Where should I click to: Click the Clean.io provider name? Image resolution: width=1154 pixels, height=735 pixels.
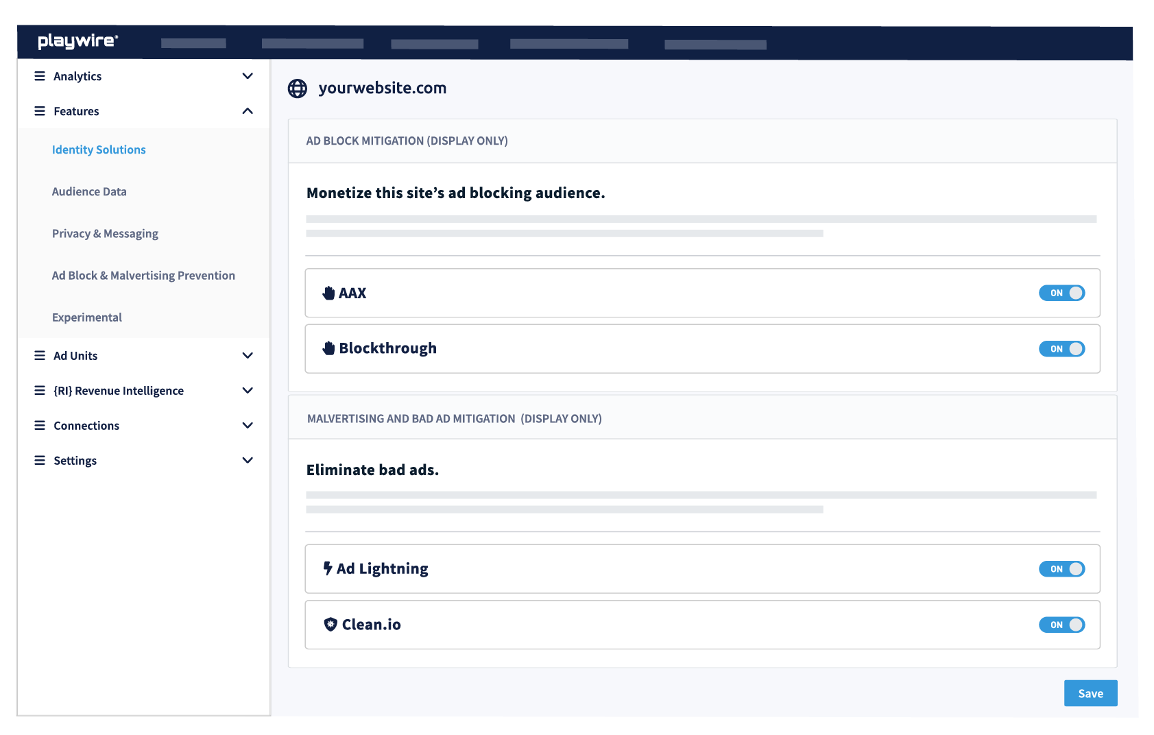pyautogui.click(x=371, y=624)
